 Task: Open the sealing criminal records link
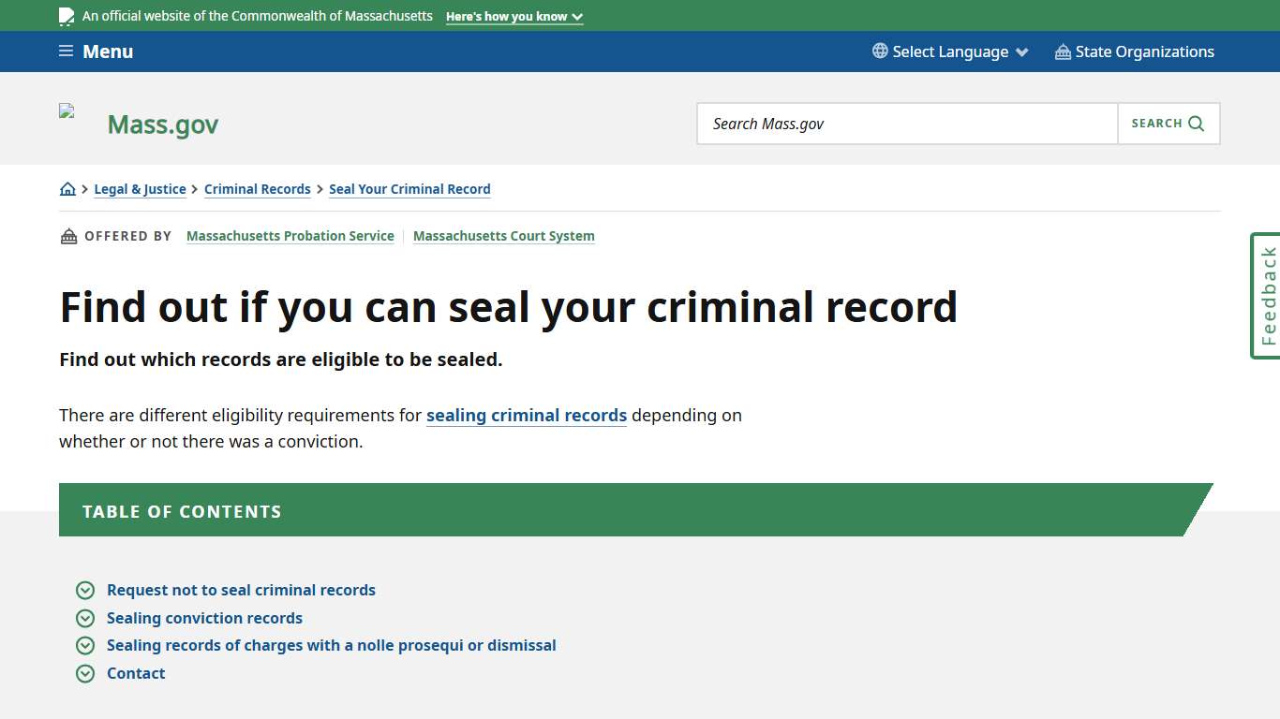526,415
